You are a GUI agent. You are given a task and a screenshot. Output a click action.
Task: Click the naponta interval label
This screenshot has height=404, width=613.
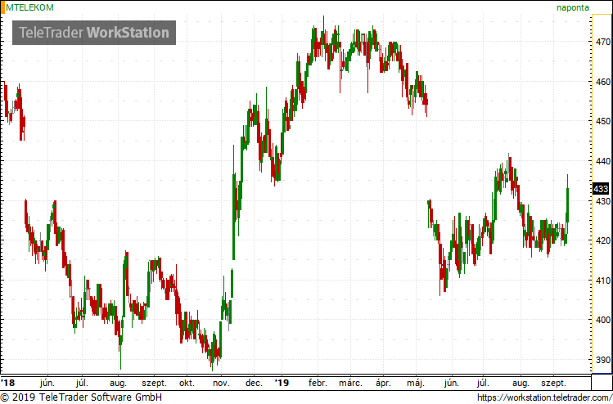(x=573, y=7)
